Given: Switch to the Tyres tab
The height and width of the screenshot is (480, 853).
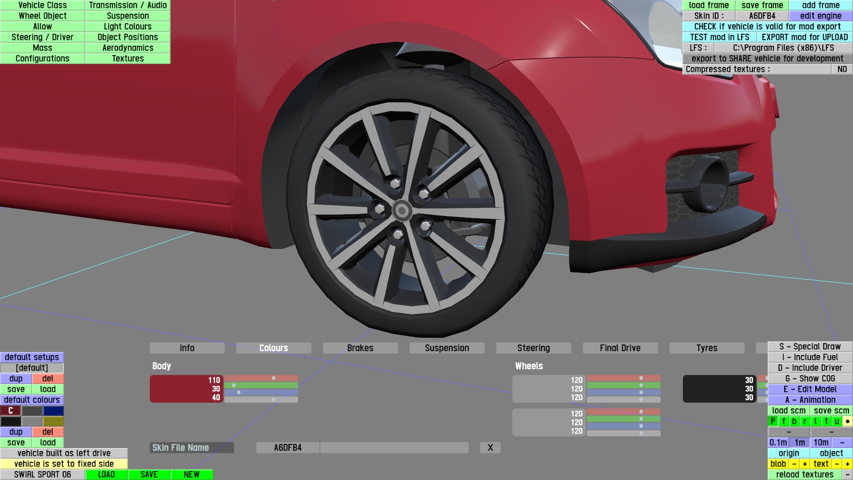Looking at the screenshot, I should [x=706, y=348].
